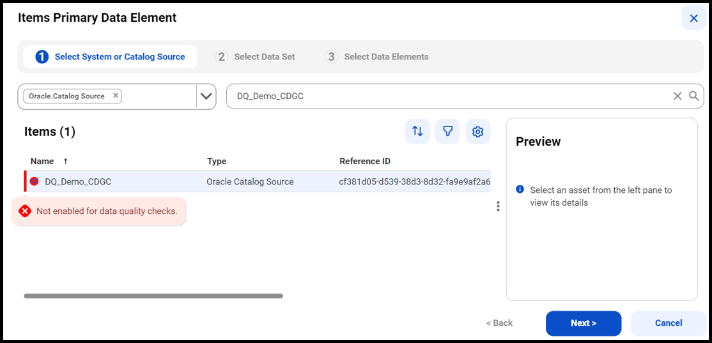Select the DQ_Demo_CDGC row
Screen dimensions: 712x343
258,181
